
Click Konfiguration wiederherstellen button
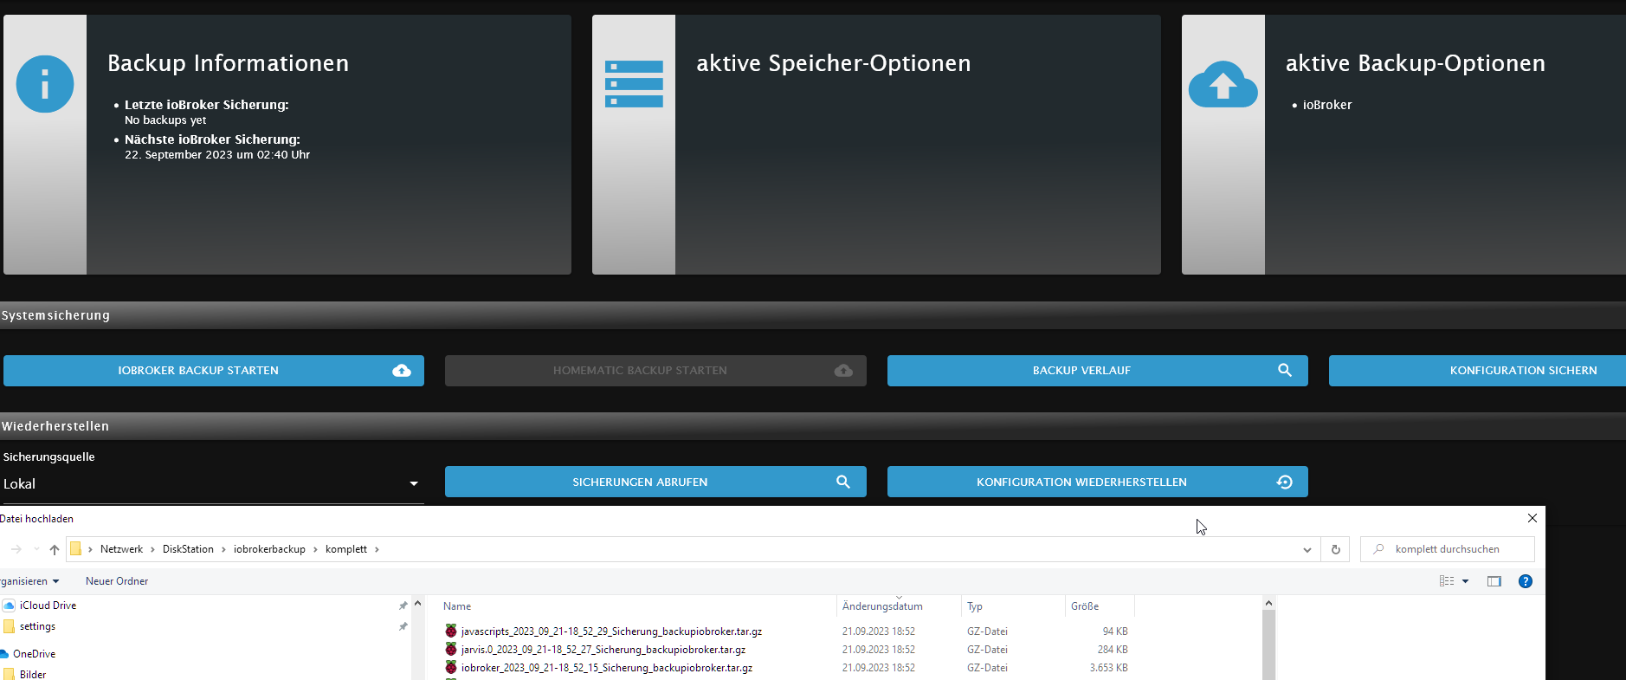tap(1098, 482)
